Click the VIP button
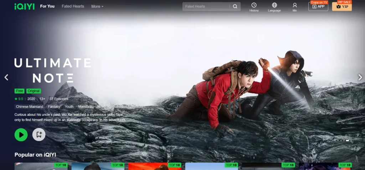 pyautogui.click(x=342, y=6)
